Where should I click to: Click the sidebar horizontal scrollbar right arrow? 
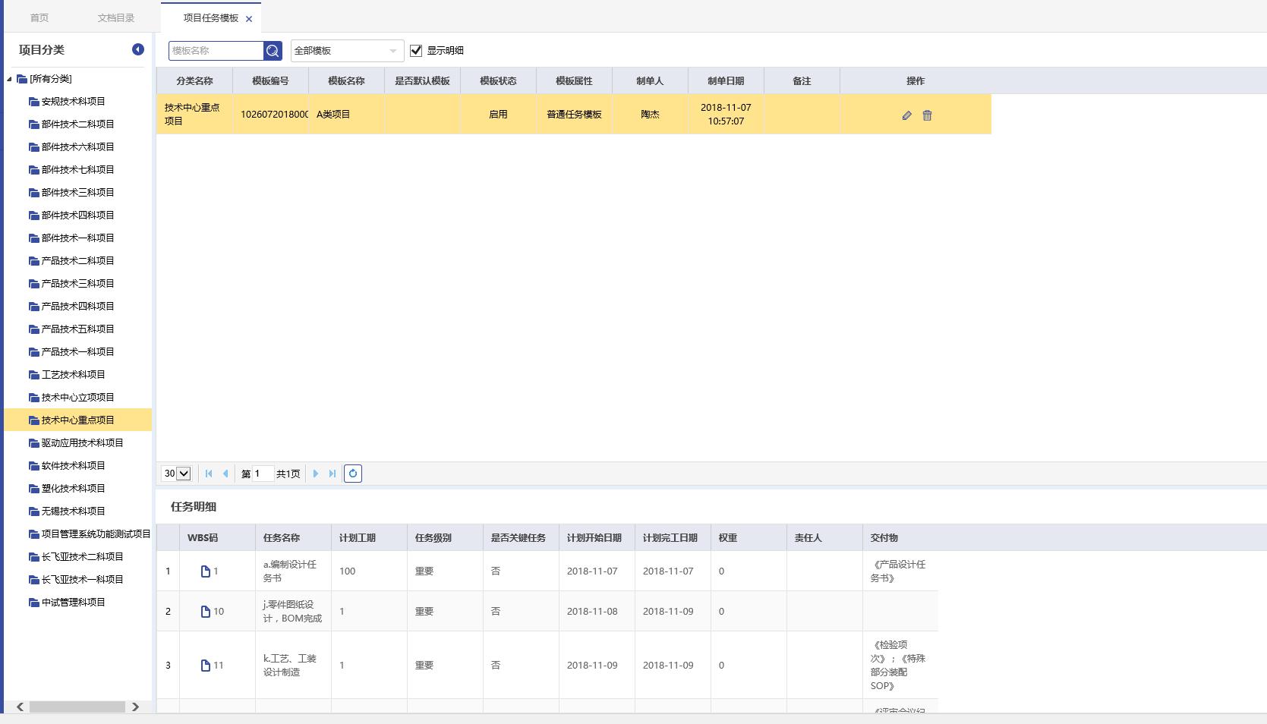pyautogui.click(x=135, y=707)
